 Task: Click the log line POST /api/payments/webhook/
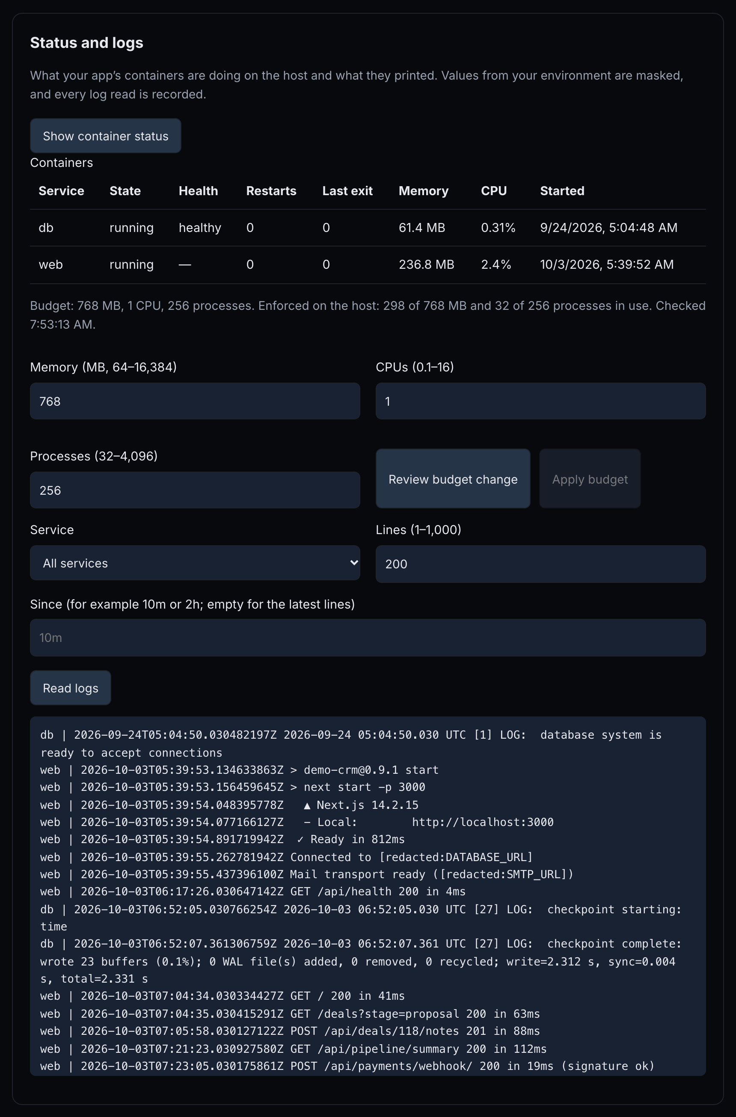tap(347, 1066)
